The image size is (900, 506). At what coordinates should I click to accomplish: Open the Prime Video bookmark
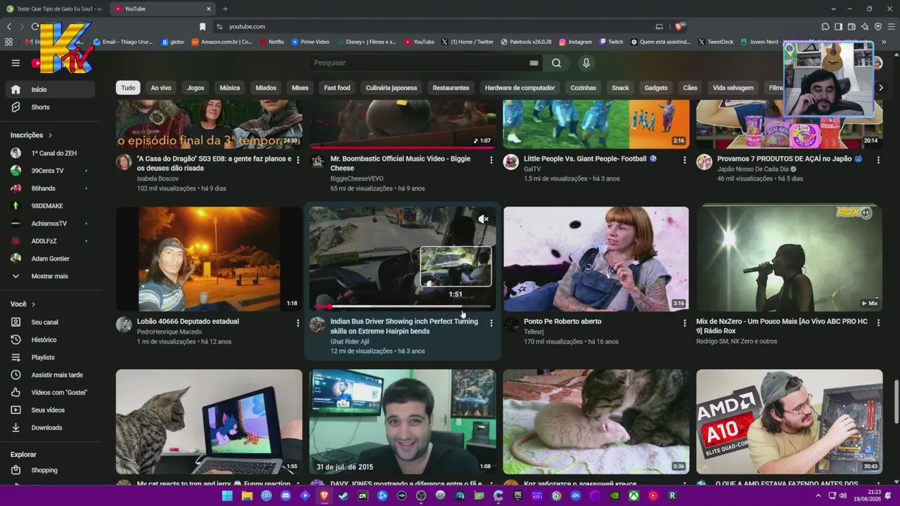coord(310,41)
